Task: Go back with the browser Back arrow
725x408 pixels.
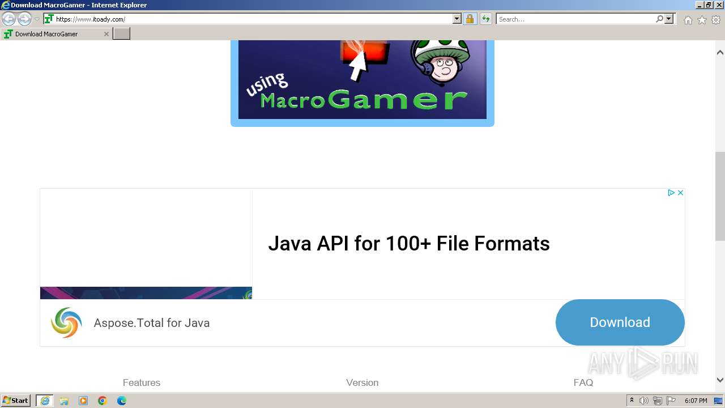Action: pos(9,19)
